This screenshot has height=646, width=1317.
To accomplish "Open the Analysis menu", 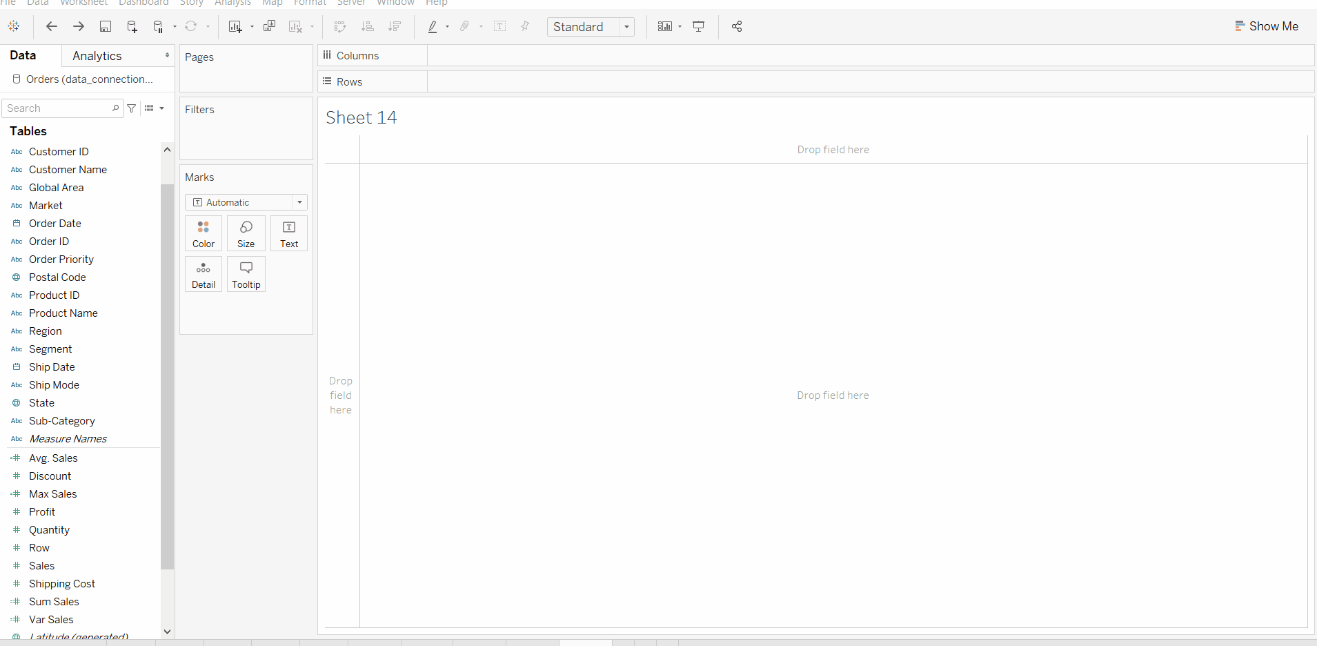I will point(232,3).
